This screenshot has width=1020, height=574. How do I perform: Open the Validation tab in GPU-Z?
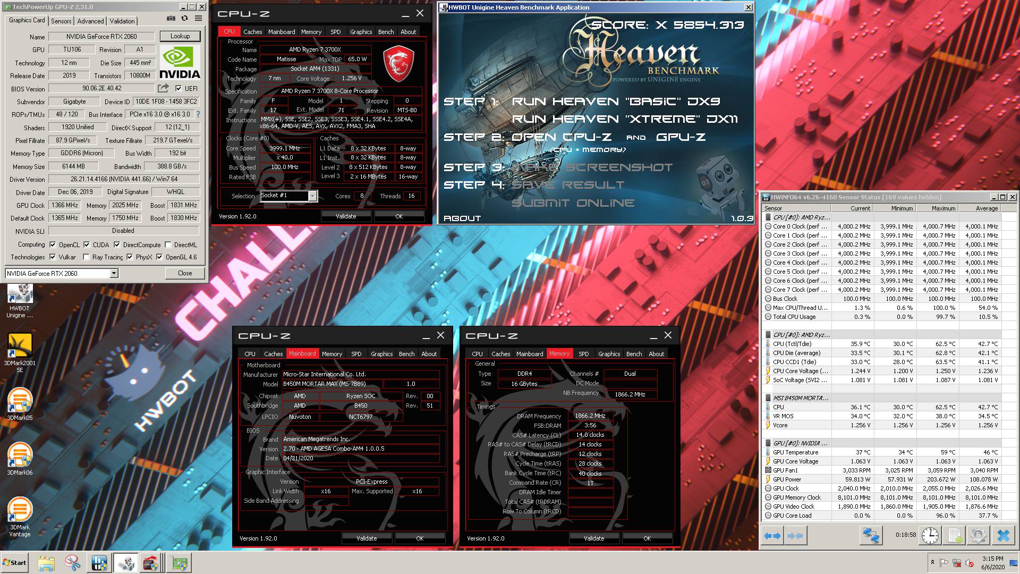(122, 21)
